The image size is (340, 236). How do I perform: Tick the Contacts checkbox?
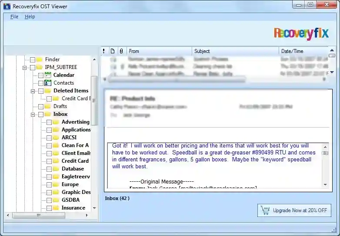pyautogui.click(x=41, y=83)
